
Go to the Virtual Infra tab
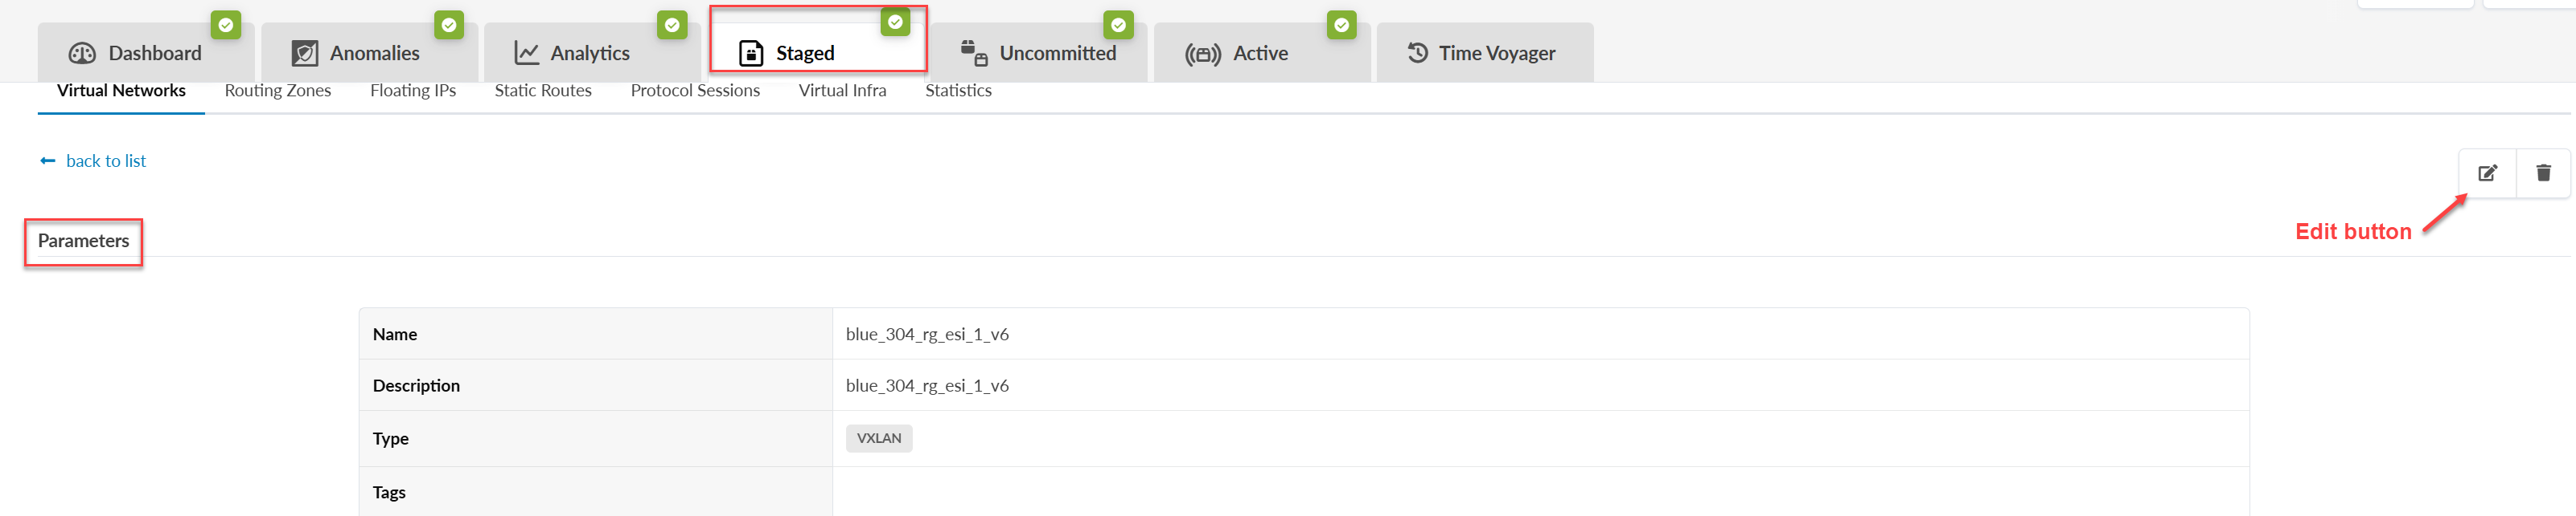coord(842,91)
